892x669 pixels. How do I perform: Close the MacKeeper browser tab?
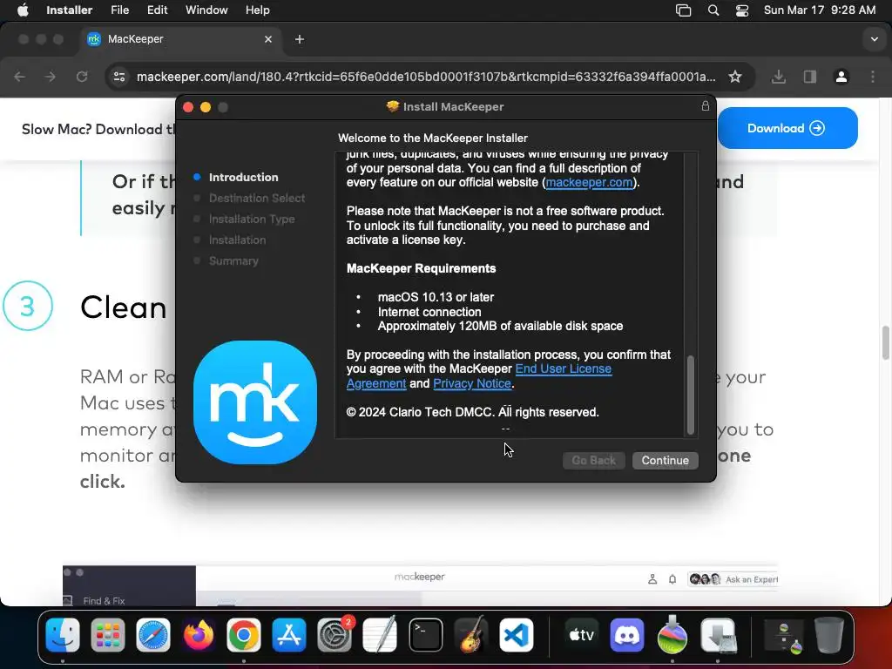268,39
